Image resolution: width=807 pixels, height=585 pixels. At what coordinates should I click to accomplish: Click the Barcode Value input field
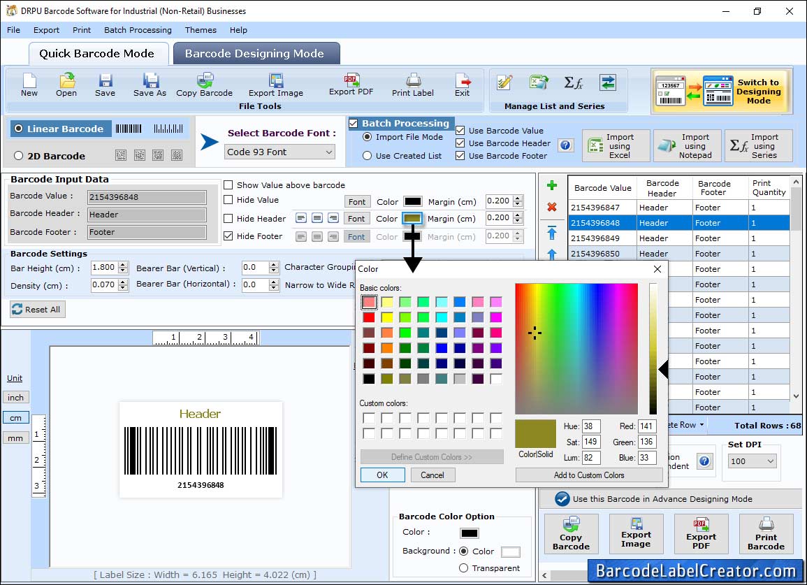coord(147,196)
